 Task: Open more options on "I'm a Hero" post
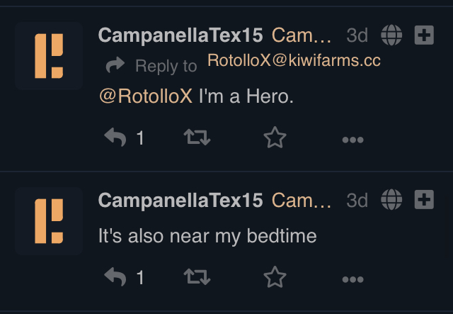352,140
